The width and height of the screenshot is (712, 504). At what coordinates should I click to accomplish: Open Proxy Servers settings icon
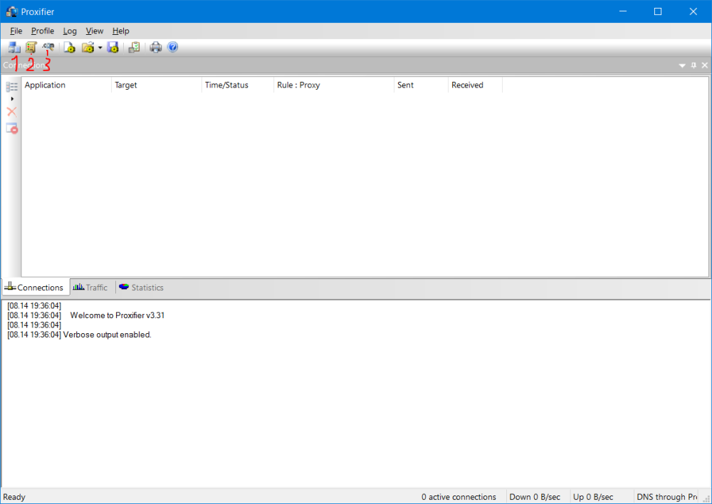tap(14, 47)
